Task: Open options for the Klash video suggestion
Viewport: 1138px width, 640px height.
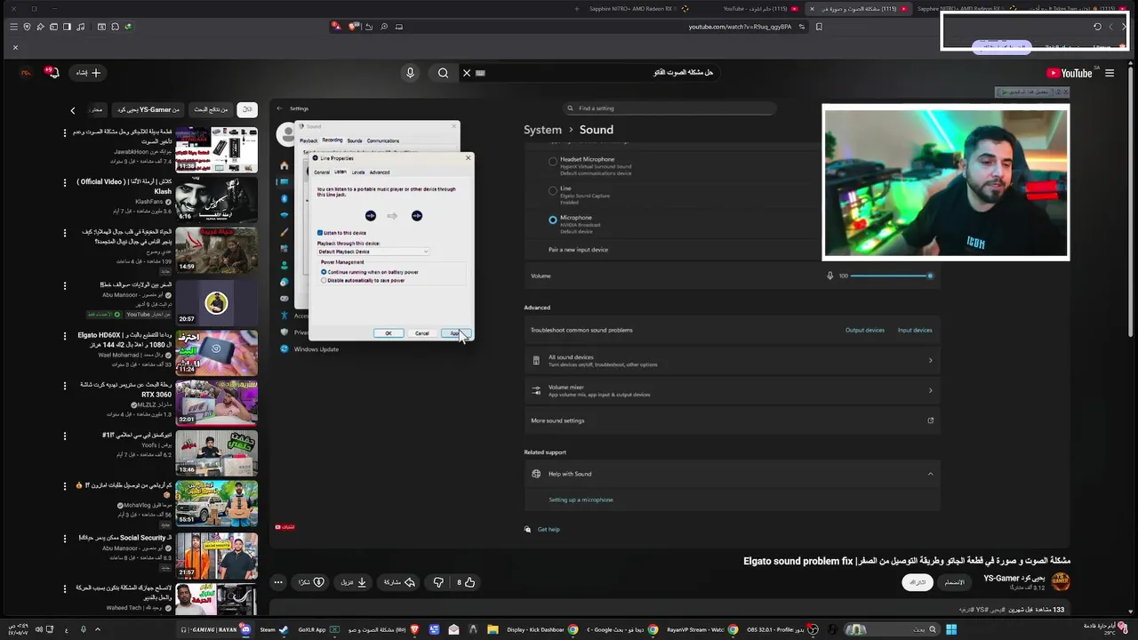Action: coord(65,182)
